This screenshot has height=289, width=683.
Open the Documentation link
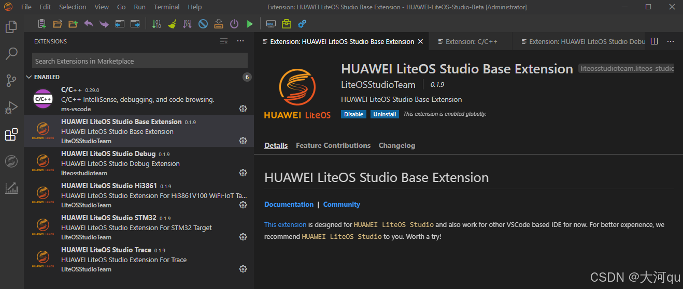[289, 204]
